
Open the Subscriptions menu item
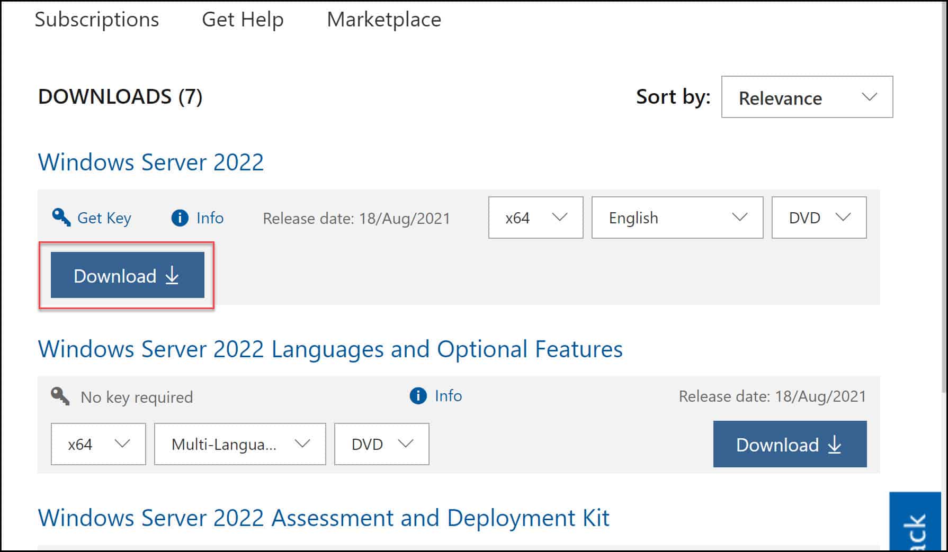tap(97, 20)
